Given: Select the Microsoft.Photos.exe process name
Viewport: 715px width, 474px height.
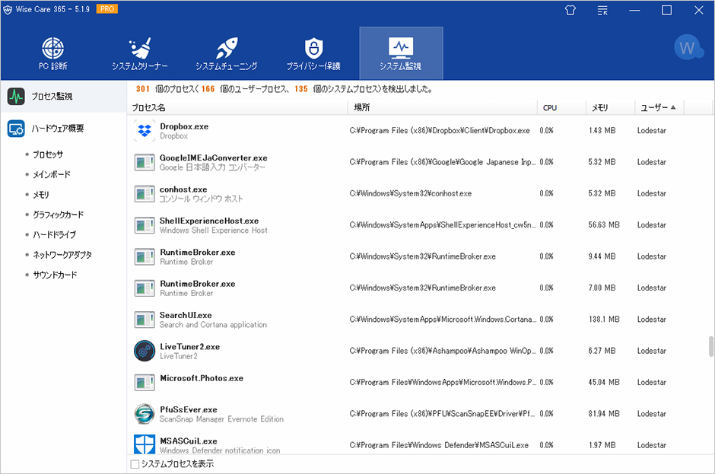Looking at the screenshot, I should pyautogui.click(x=202, y=378).
